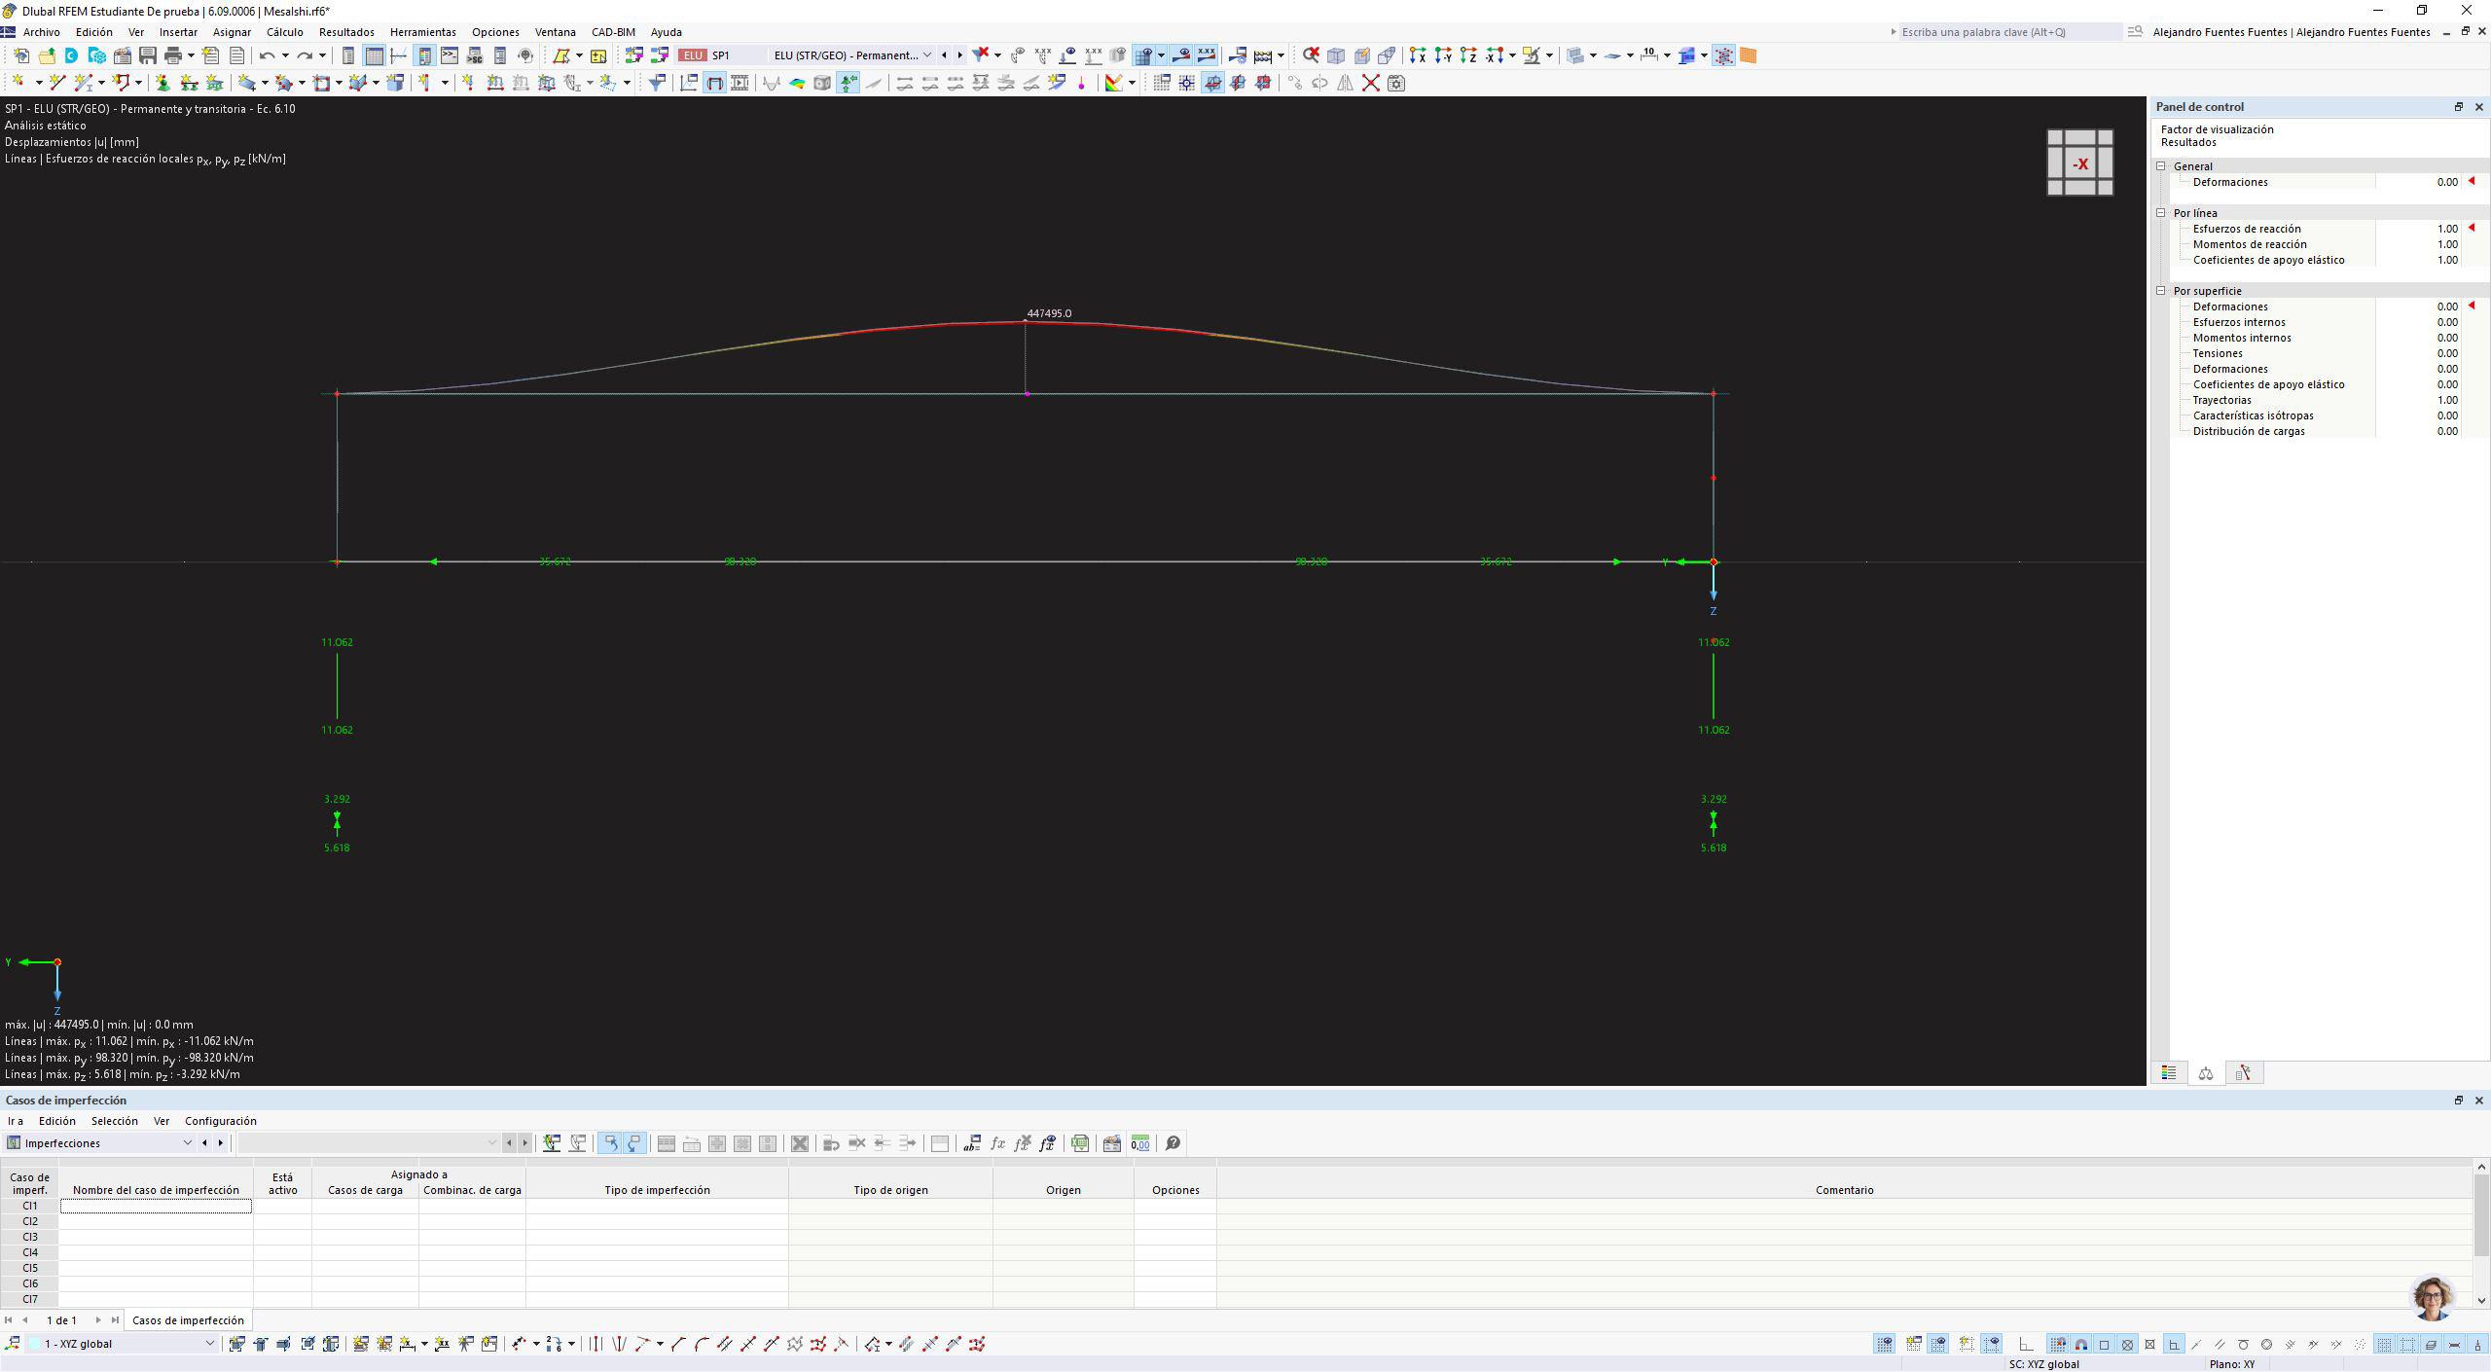The image size is (2491, 1372).
Task: Click the view in Z direction icon
Action: coord(1468,55)
